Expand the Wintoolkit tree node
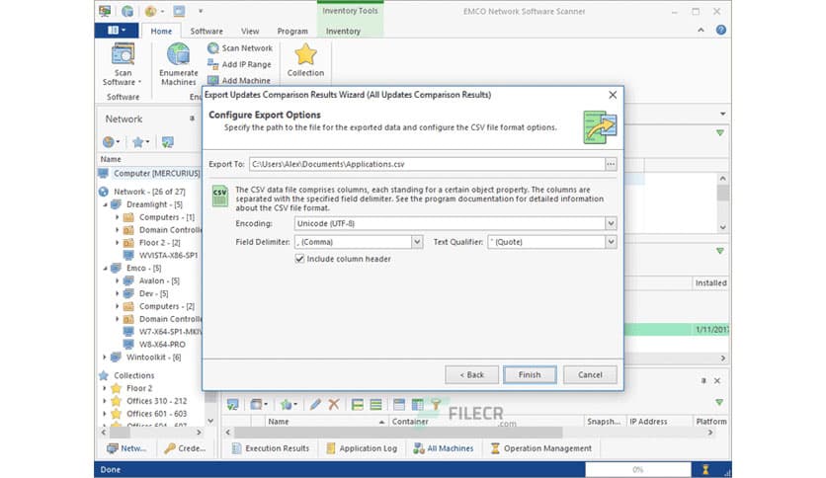The image size is (826, 478). click(105, 357)
